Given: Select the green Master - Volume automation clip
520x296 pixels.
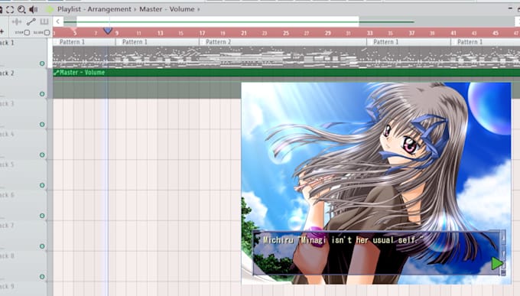Looking at the screenshot, I should point(286,73).
